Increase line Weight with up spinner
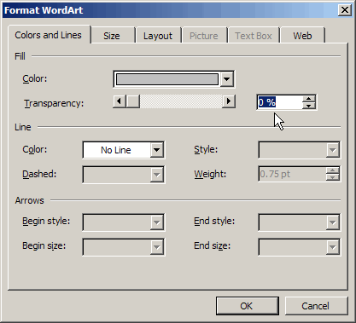Image resolution: width=356 pixels, height=323 pixels. pos(332,170)
